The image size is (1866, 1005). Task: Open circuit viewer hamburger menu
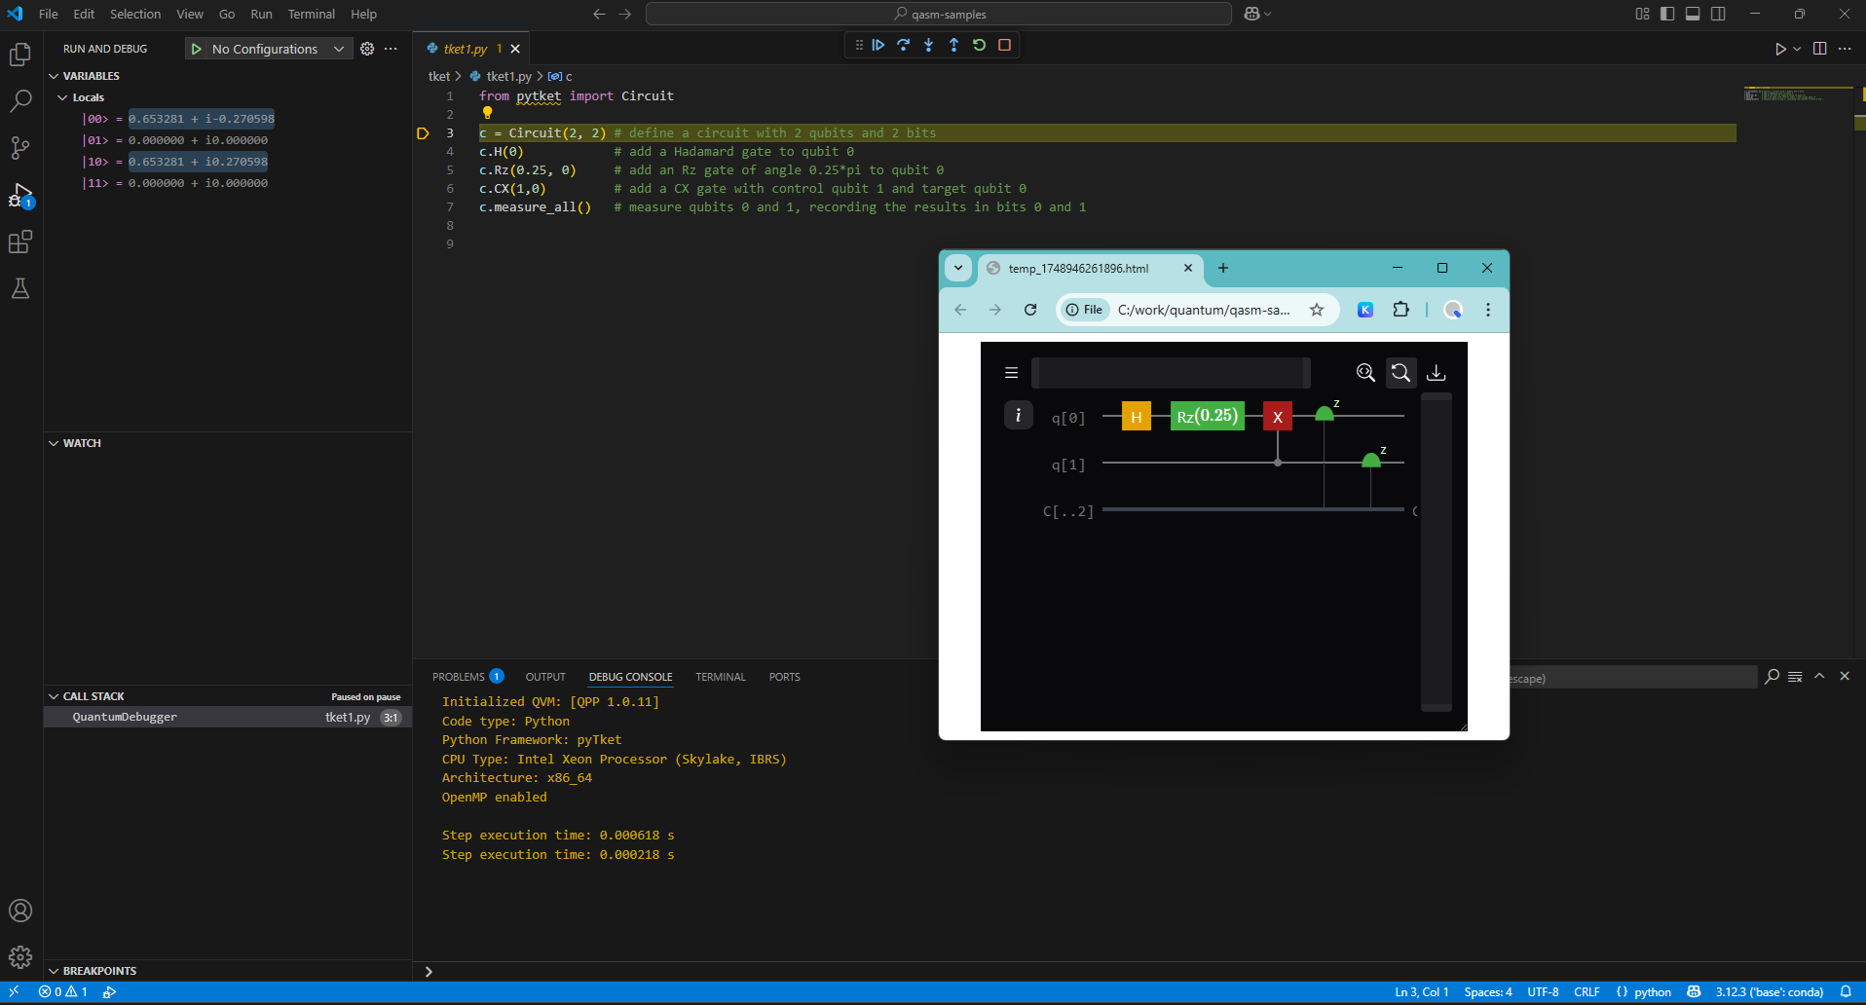[1012, 372]
